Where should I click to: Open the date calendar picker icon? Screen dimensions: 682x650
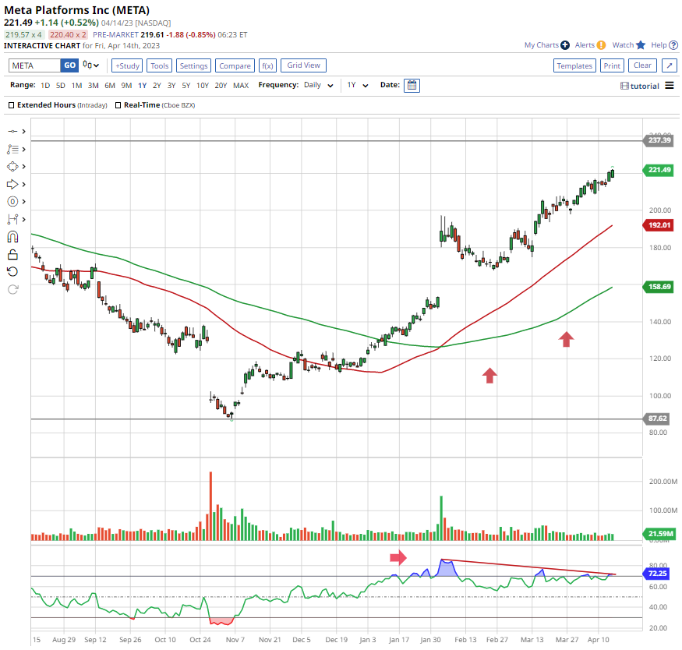(412, 86)
